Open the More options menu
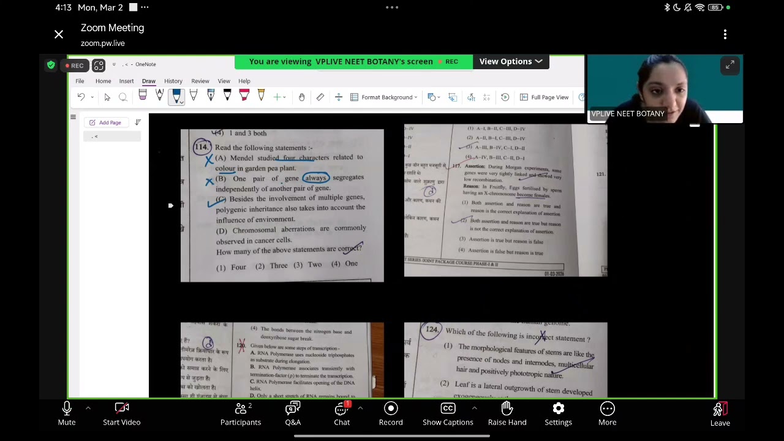 click(x=608, y=413)
